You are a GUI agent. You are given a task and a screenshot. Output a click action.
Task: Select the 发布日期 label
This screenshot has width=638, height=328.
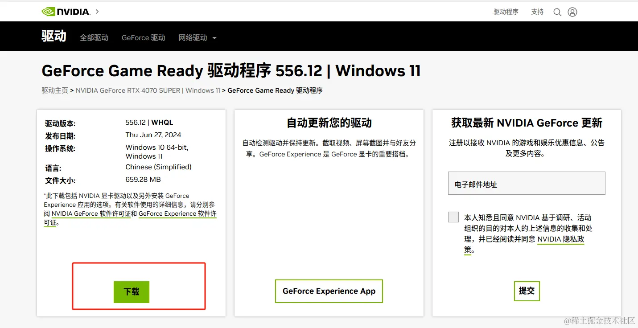(x=60, y=136)
